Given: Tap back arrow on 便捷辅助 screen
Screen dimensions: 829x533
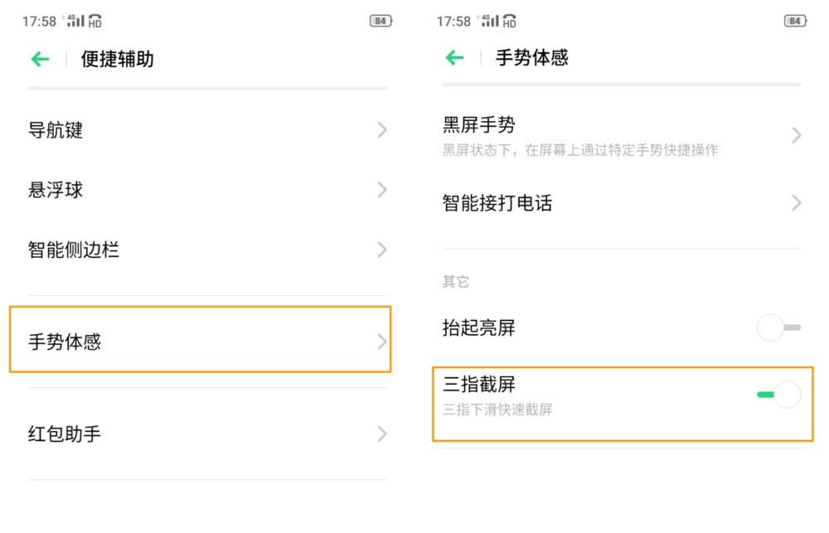Looking at the screenshot, I should tap(41, 59).
